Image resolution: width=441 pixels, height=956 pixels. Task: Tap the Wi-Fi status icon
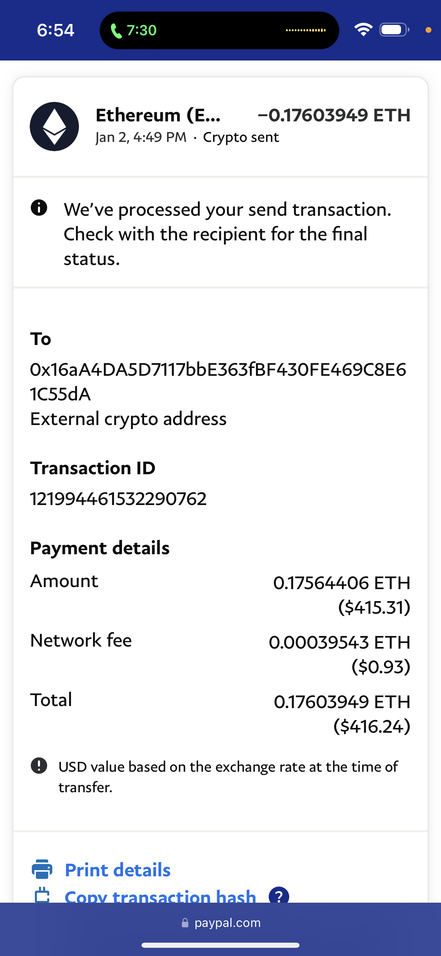click(x=363, y=30)
